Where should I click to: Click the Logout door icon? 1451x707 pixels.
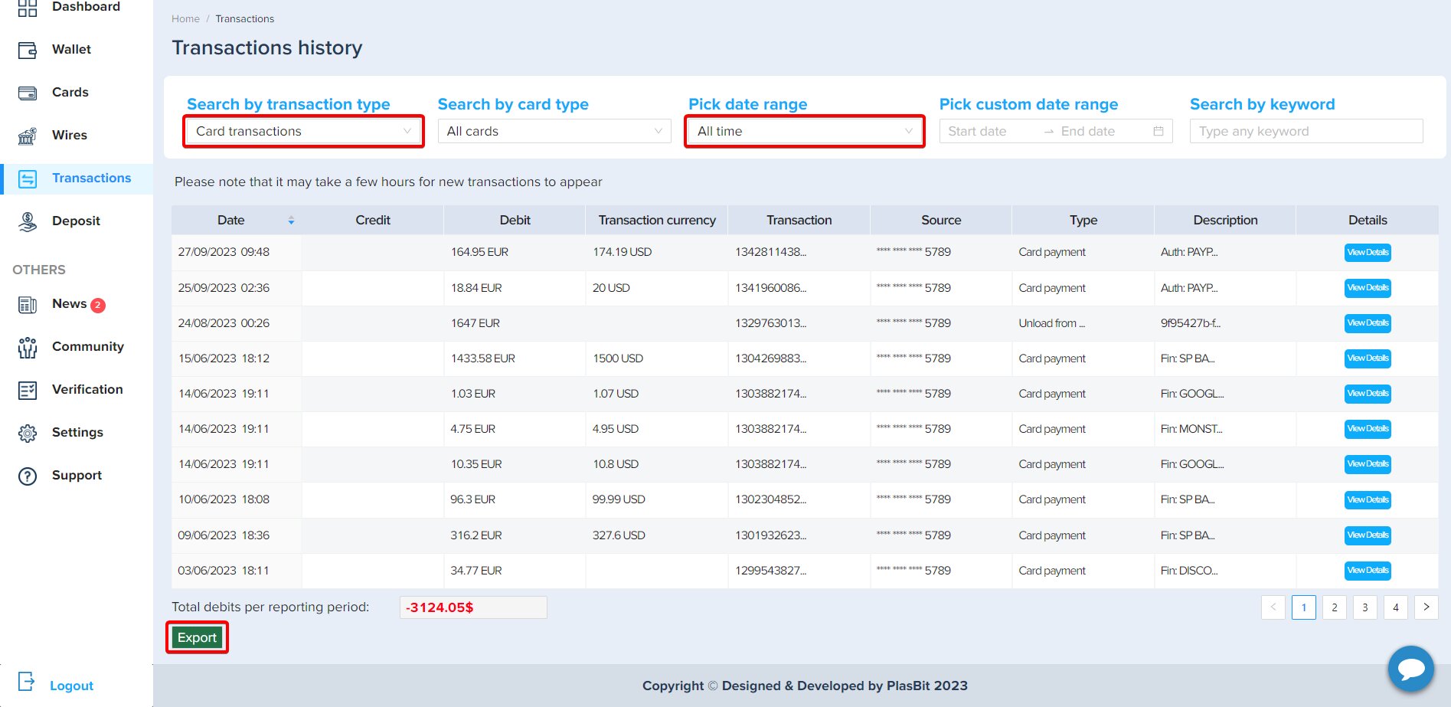tap(27, 681)
